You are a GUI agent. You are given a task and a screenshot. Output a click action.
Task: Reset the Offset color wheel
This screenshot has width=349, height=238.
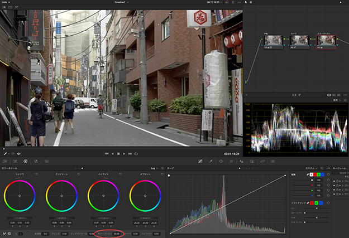click(161, 174)
